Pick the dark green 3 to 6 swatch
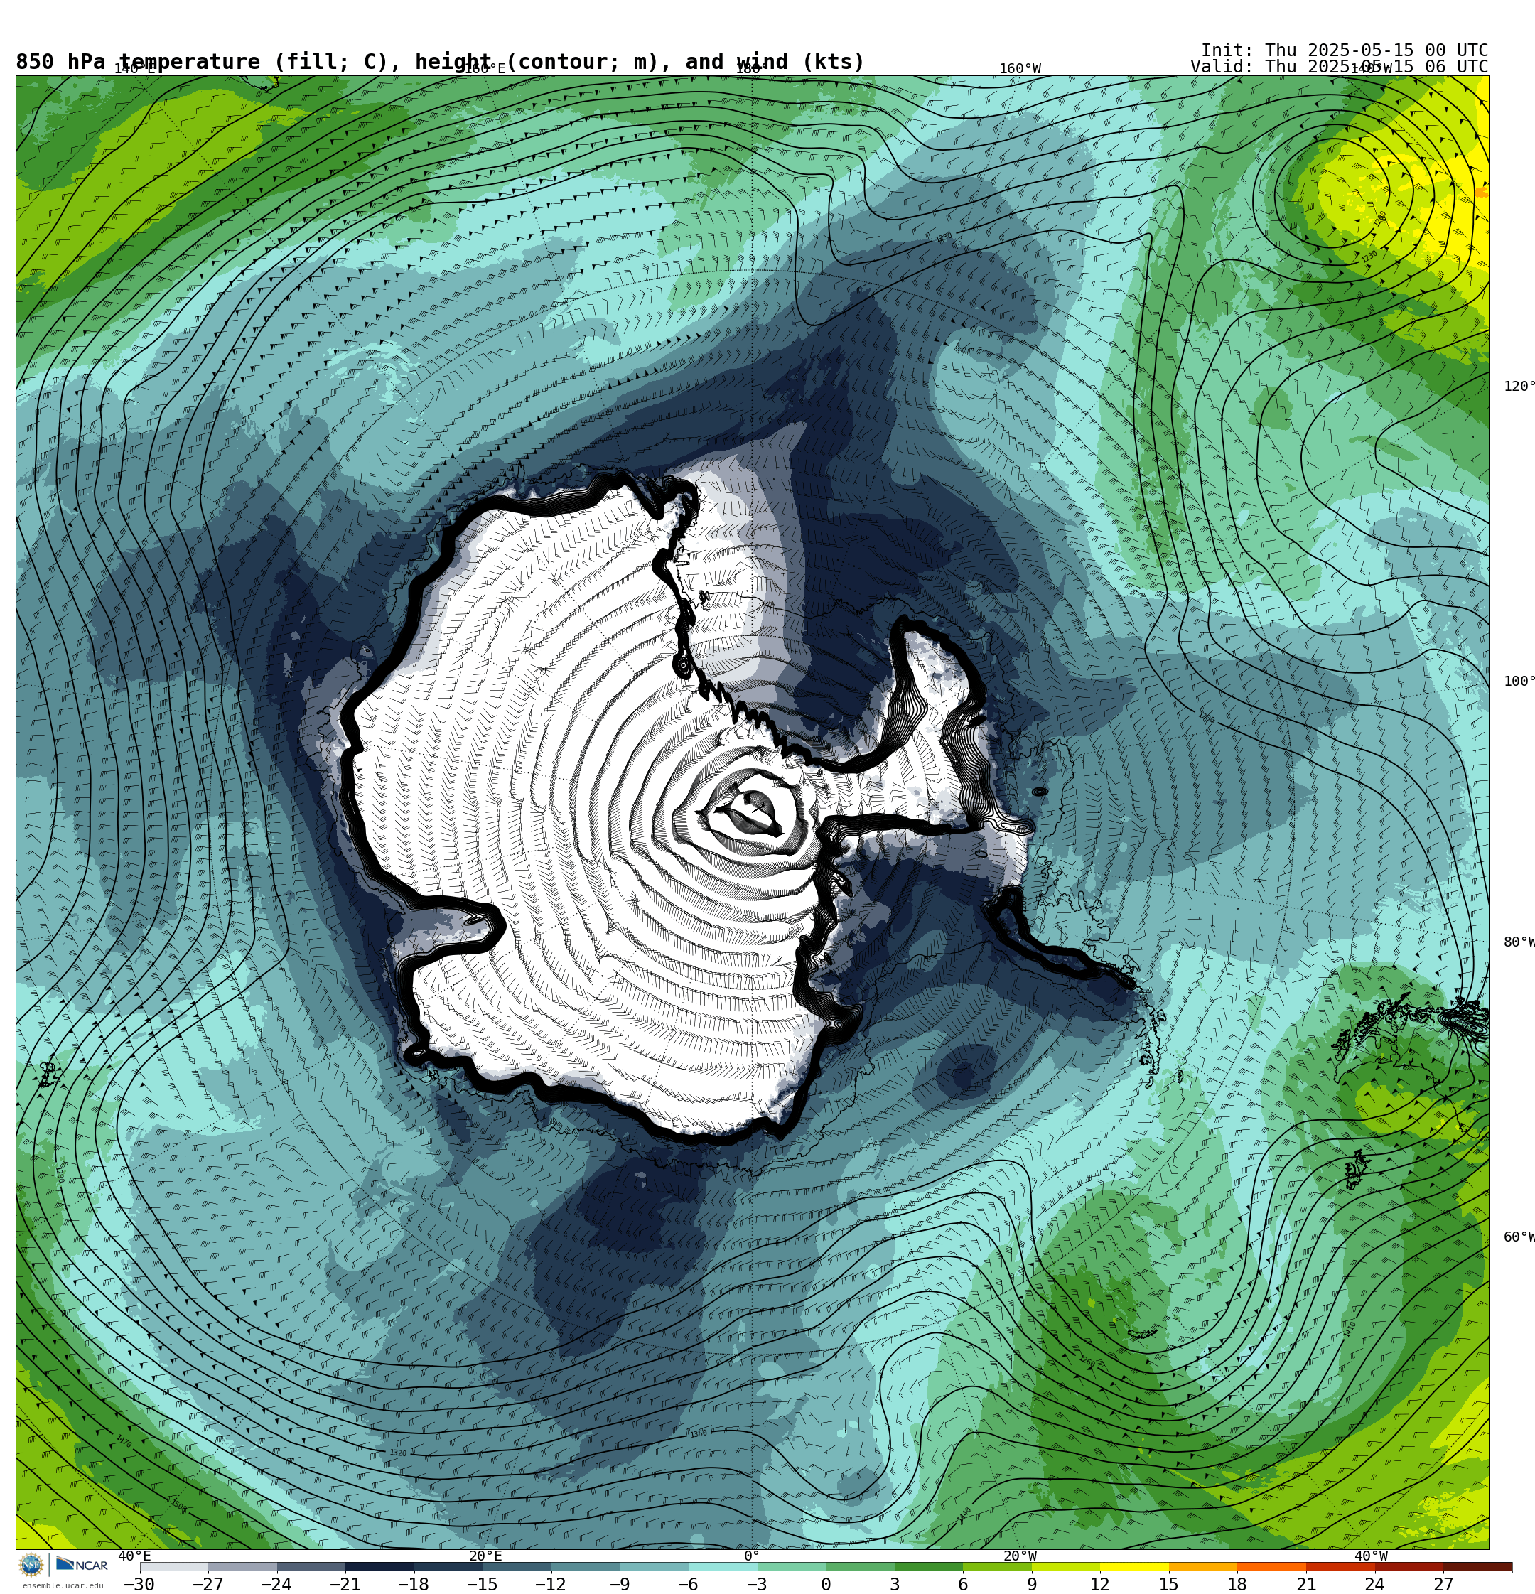Image resolution: width=1535 pixels, height=1594 pixels. coord(928,1566)
